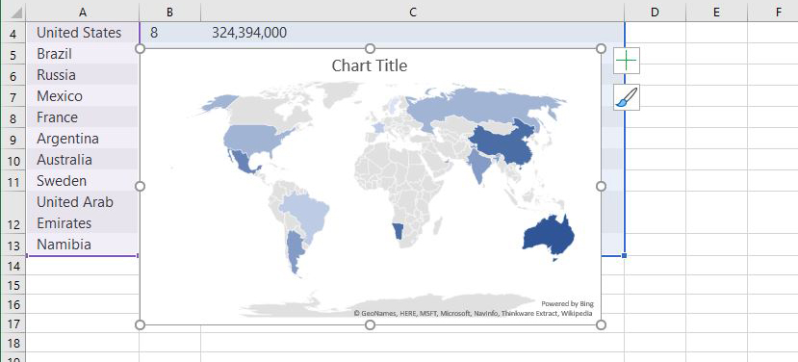798x362 pixels.
Task: Select row 15 header
Action: [13, 285]
